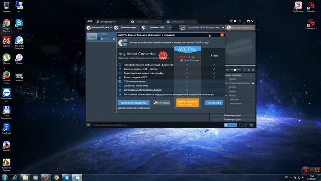The width and height of the screenshot is (321, 181).
Task: Open Skype from taskbar
Action: coord(67,177)
